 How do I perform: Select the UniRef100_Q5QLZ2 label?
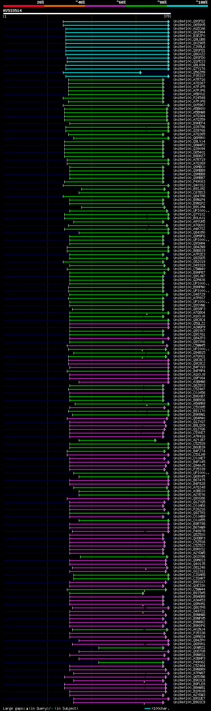click(x=189, y=324)
